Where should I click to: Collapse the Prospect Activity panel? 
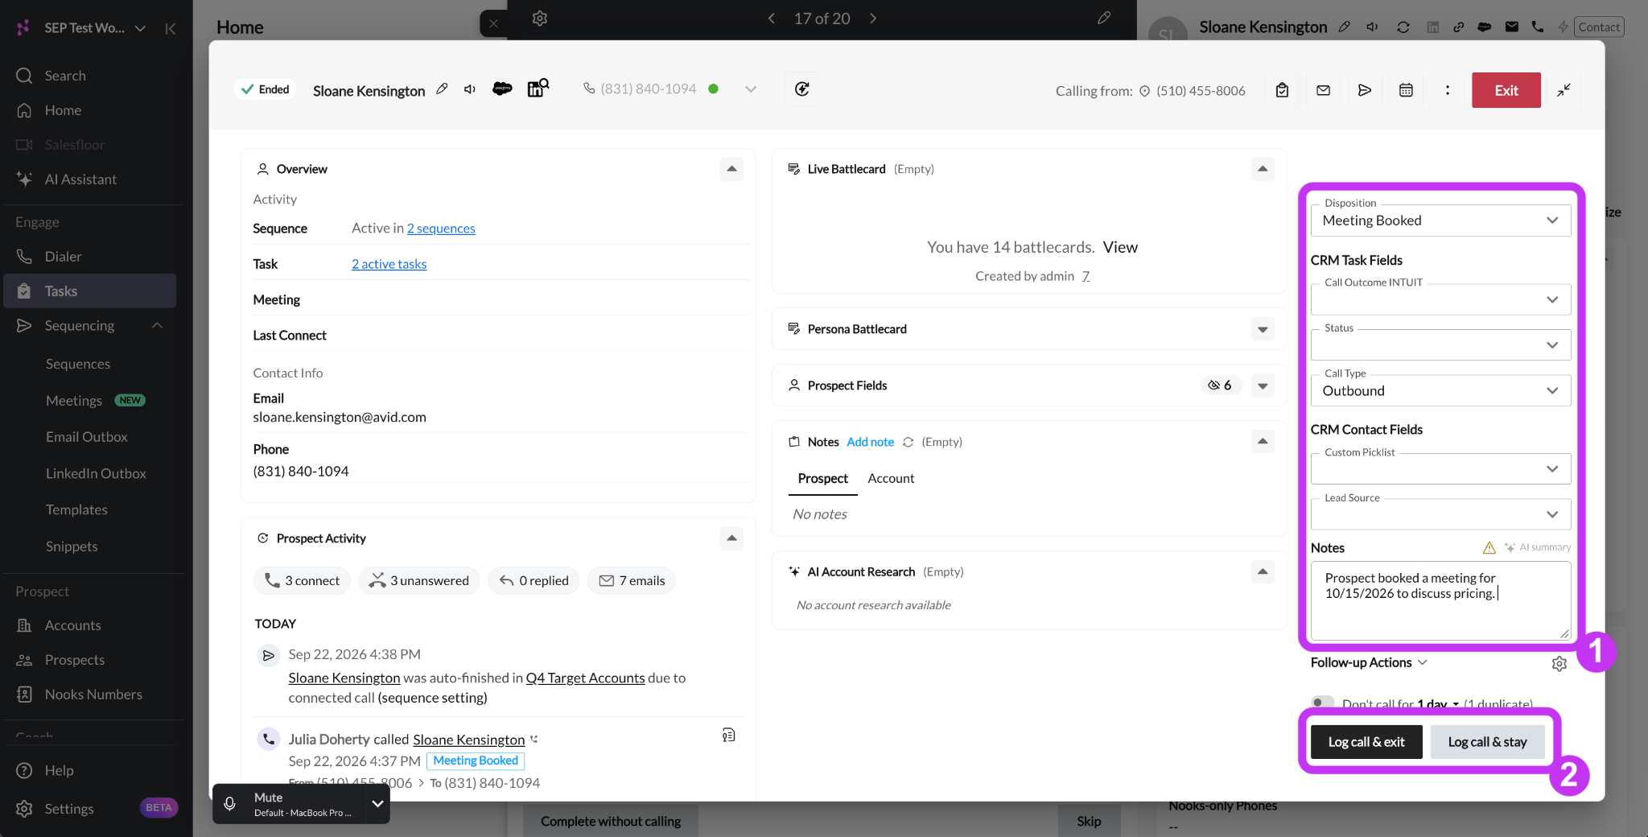[x=731, y=538]
